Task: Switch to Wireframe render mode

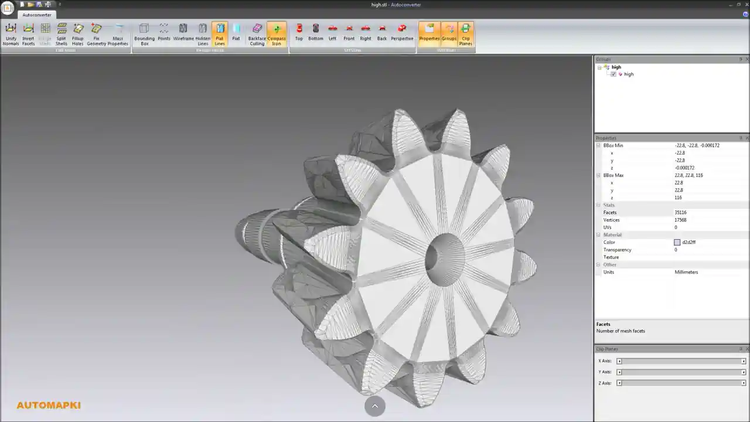Action: point(183,34)
